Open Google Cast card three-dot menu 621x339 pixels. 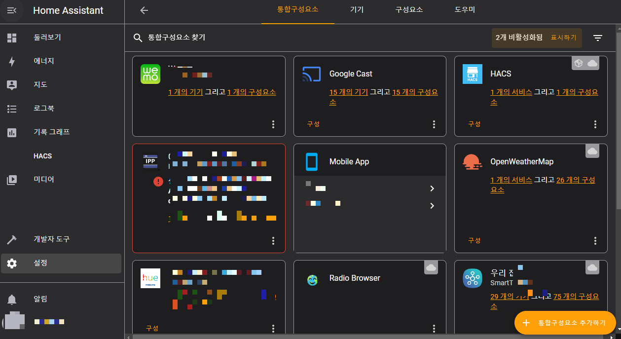point(434,124)
